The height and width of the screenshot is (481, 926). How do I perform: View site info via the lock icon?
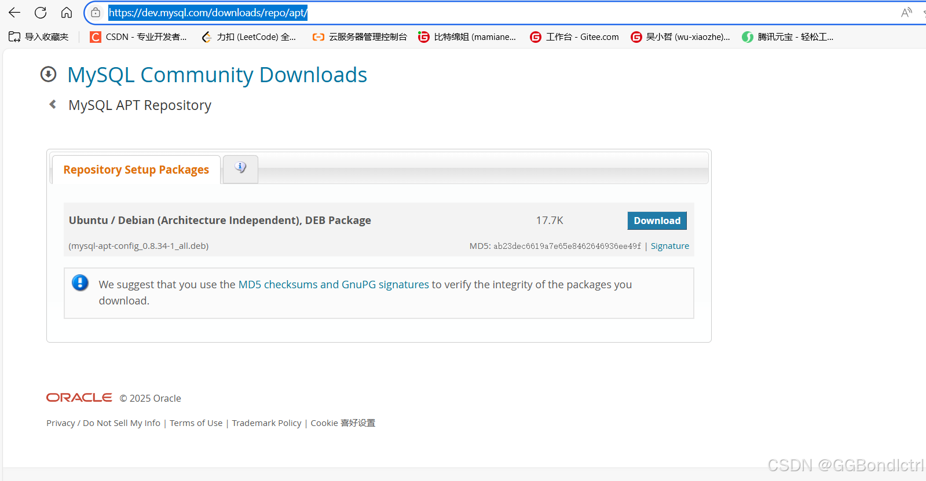pyautogui.click(x=96, y=12)
